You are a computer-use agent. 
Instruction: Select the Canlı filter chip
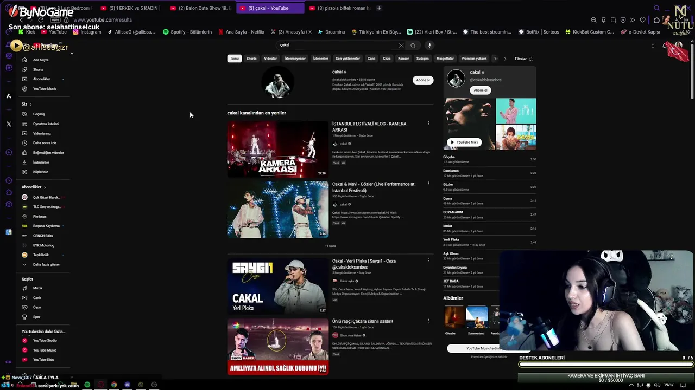pyautogui.click(x=371, y=58)
